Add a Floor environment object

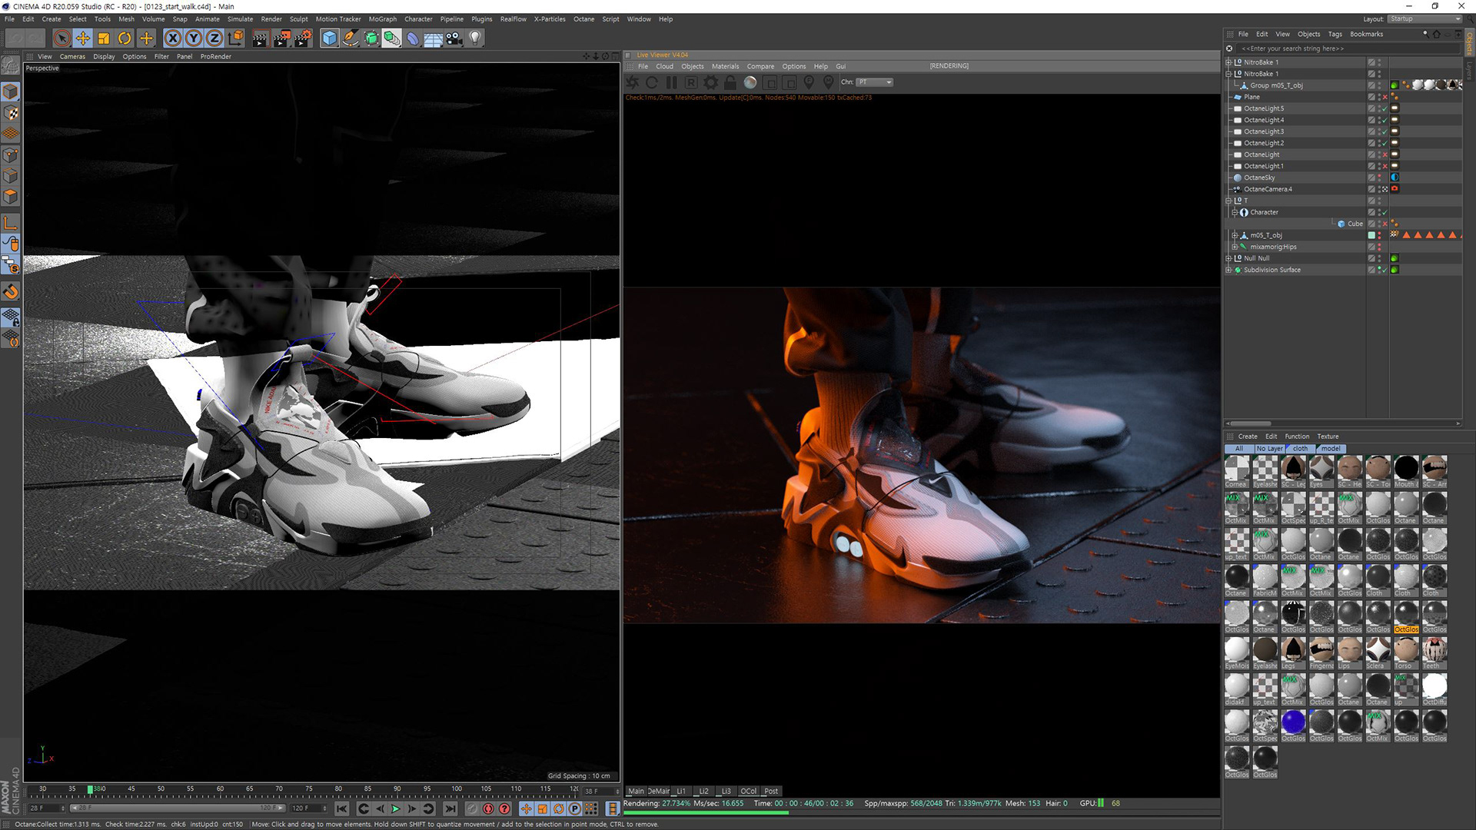point(434,38)
